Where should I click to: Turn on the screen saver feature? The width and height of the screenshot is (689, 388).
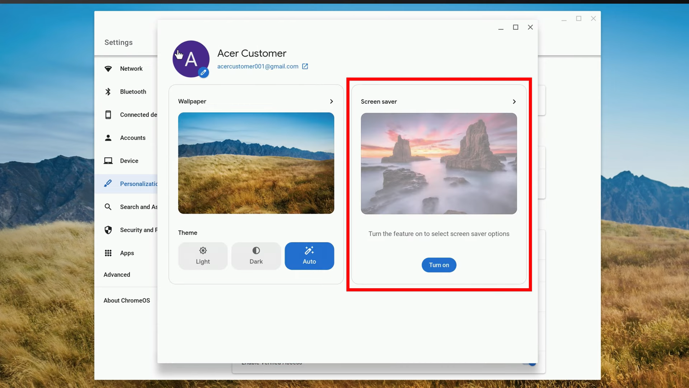[439, 265]
